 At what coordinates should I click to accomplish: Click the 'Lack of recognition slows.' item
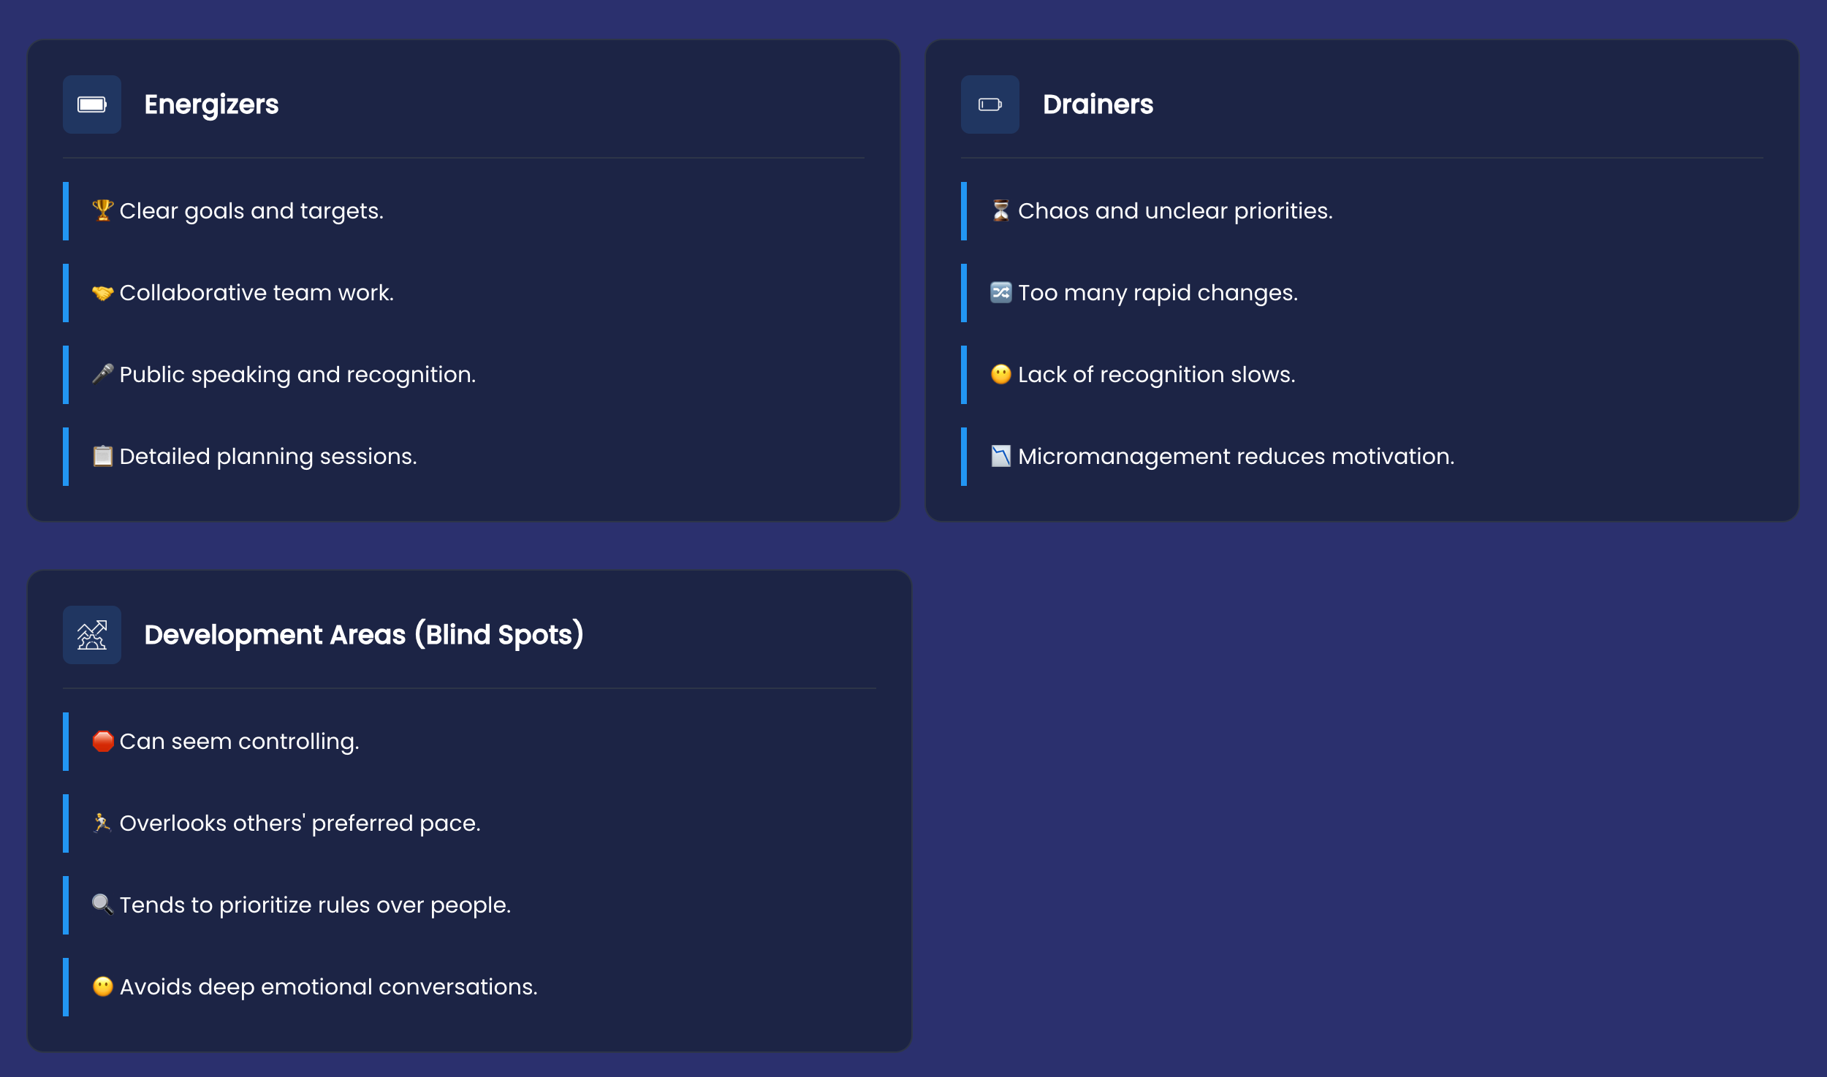pyautogui.click(x=1156, y=375)
